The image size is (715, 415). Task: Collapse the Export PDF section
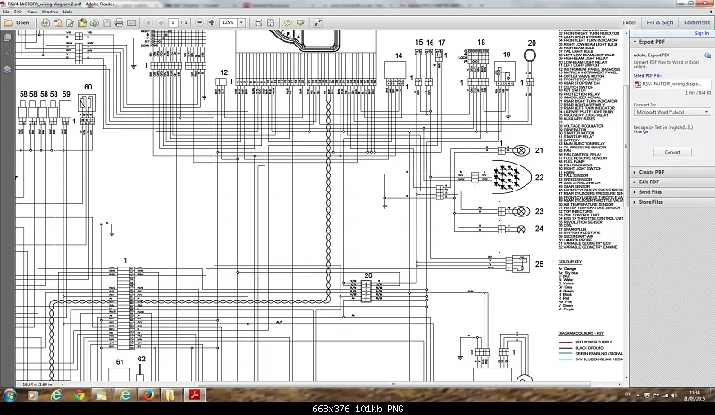point(635,42)
